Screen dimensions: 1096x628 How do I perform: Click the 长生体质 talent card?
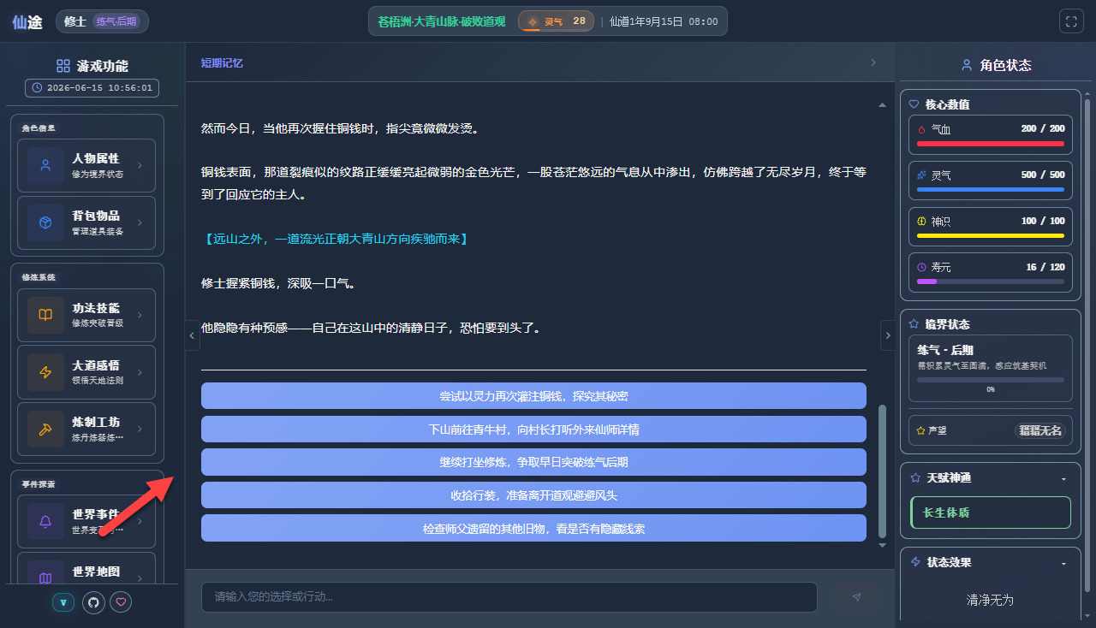pos(991,512)
